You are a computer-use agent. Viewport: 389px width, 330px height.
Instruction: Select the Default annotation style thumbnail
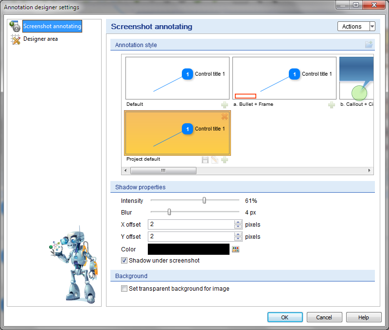pyautogui.click(x=177, y=78)
